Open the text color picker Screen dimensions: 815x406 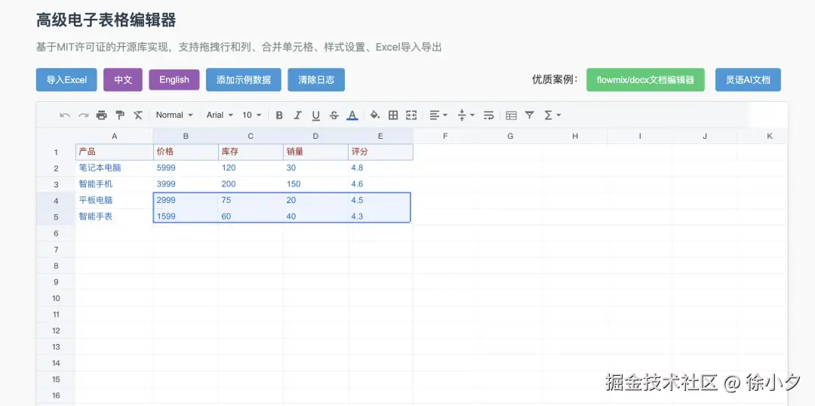click(x=352, y=115)
